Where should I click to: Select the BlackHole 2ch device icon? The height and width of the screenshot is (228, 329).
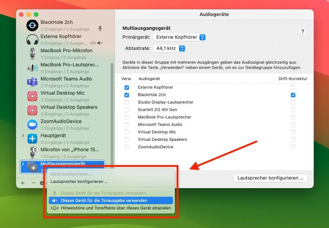pos(32,25)
